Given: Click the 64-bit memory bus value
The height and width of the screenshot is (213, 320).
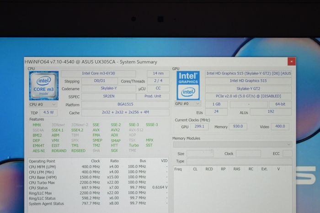Looking at the screenshot, I should [x=280, y=104].
